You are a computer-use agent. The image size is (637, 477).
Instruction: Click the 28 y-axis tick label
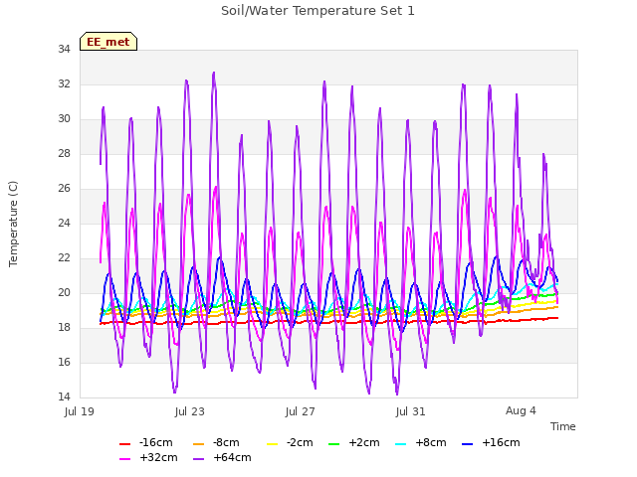pyautogui.click(x=64, y=153)
